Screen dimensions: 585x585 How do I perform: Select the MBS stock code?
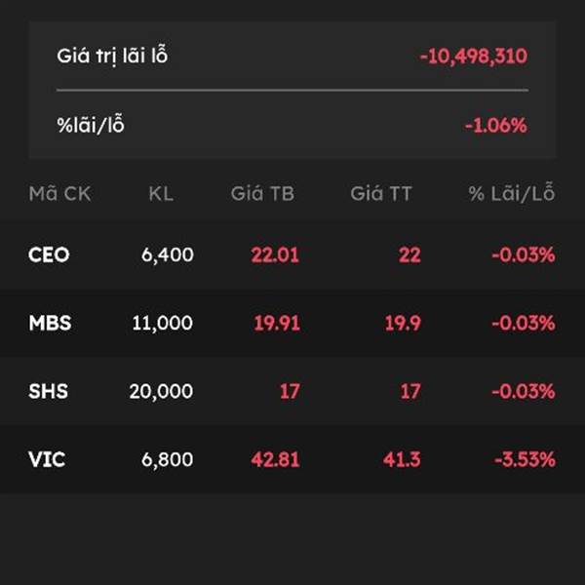(x=50, y=323)
